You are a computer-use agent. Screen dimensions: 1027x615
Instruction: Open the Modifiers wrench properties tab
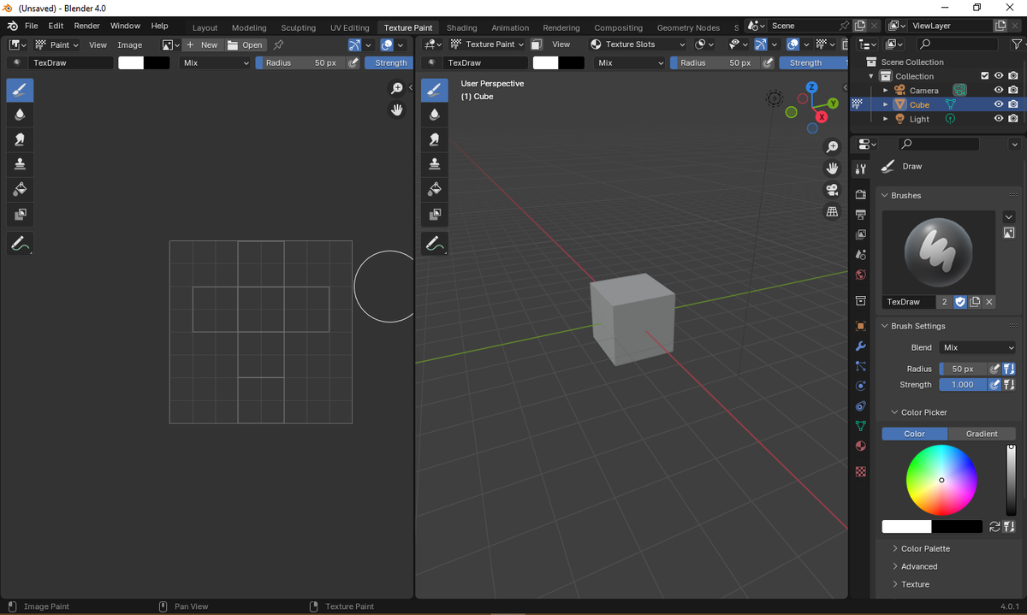[x=861, y=346]
